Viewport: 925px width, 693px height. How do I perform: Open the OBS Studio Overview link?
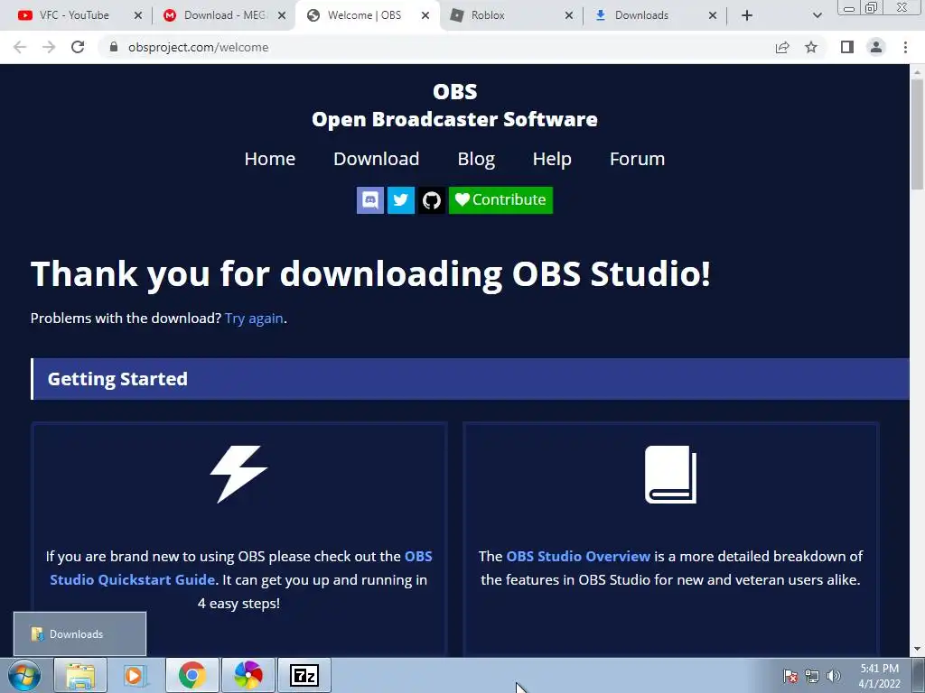tap(578, 556)
